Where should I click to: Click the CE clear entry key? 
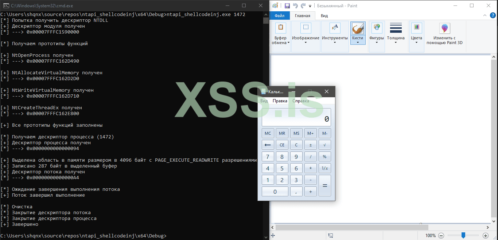(282, 145)
